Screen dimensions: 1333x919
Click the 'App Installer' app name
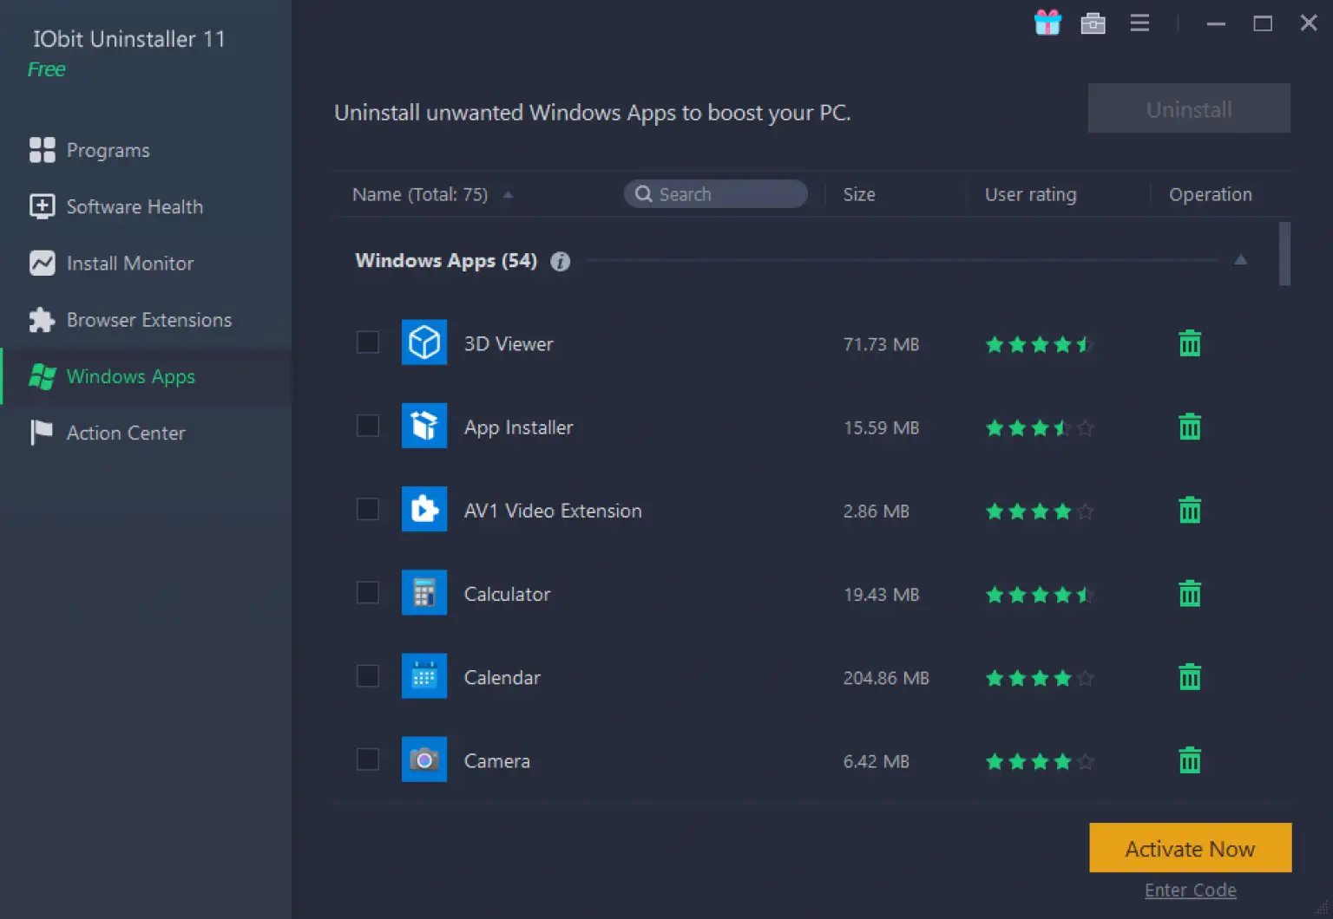click(x=518, y=427)
